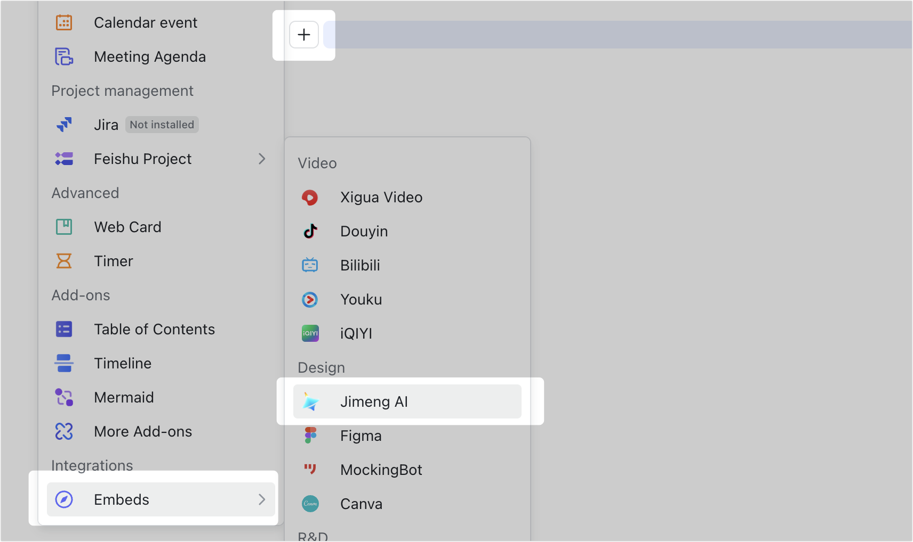Click the Web Card icon

pyautogui.click(x=64, y=227)
